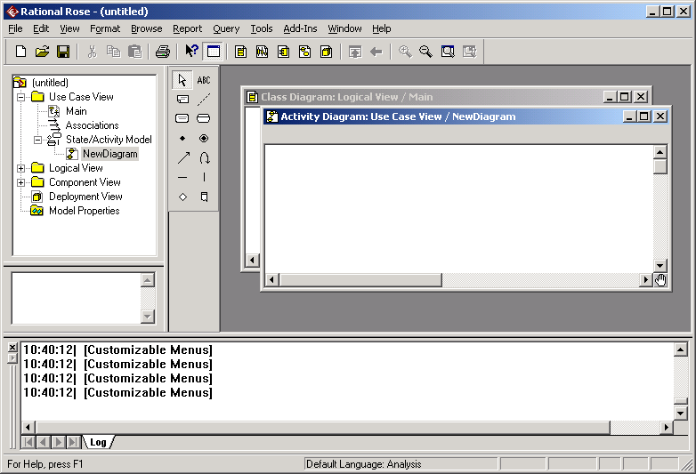
Task: Choose the Horizontal Synchronization tool
Action: pyautogui.click(x=182, y=177)
